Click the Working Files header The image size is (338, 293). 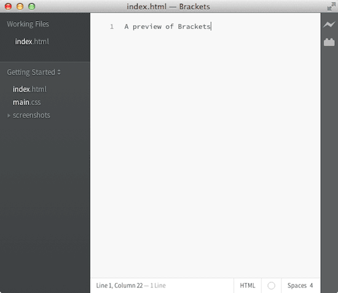(x=28, y=24)
